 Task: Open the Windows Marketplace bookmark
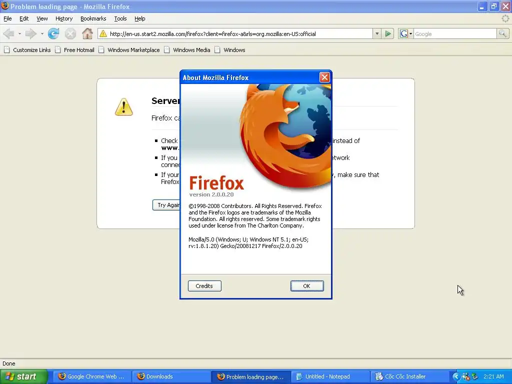(129, 50)
